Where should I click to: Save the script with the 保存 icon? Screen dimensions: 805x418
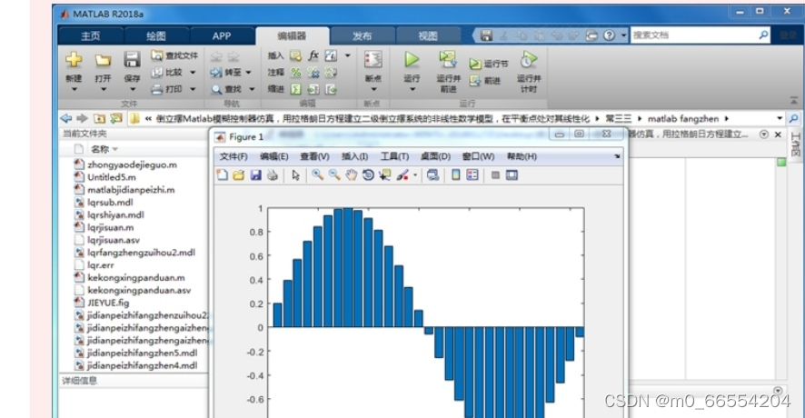coord(132,60)
